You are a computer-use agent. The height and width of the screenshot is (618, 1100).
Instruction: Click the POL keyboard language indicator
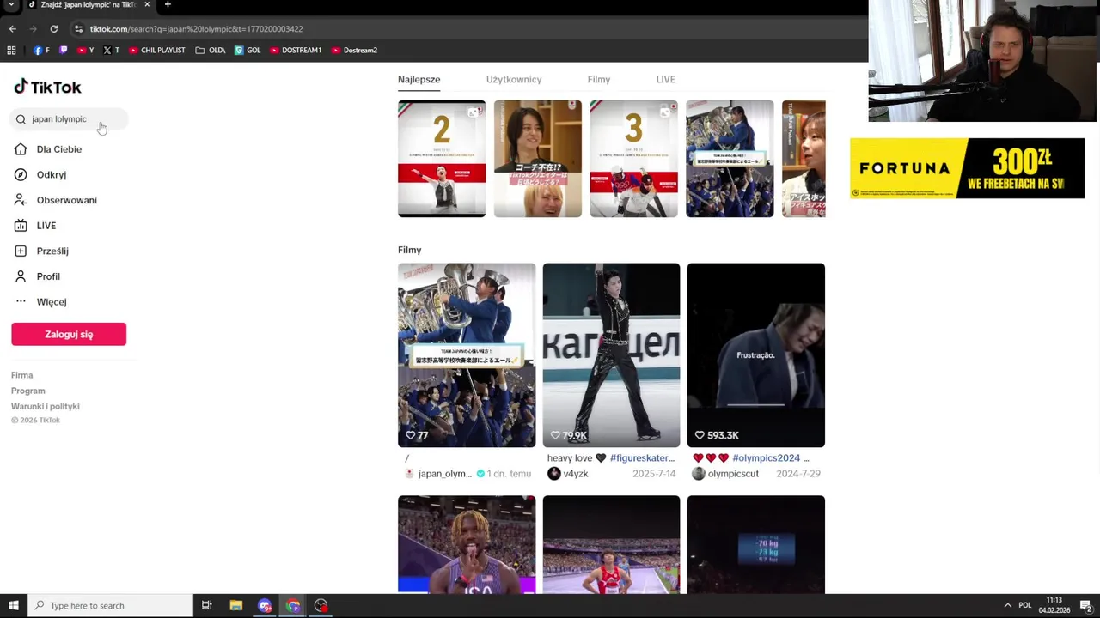(1024, 605)
